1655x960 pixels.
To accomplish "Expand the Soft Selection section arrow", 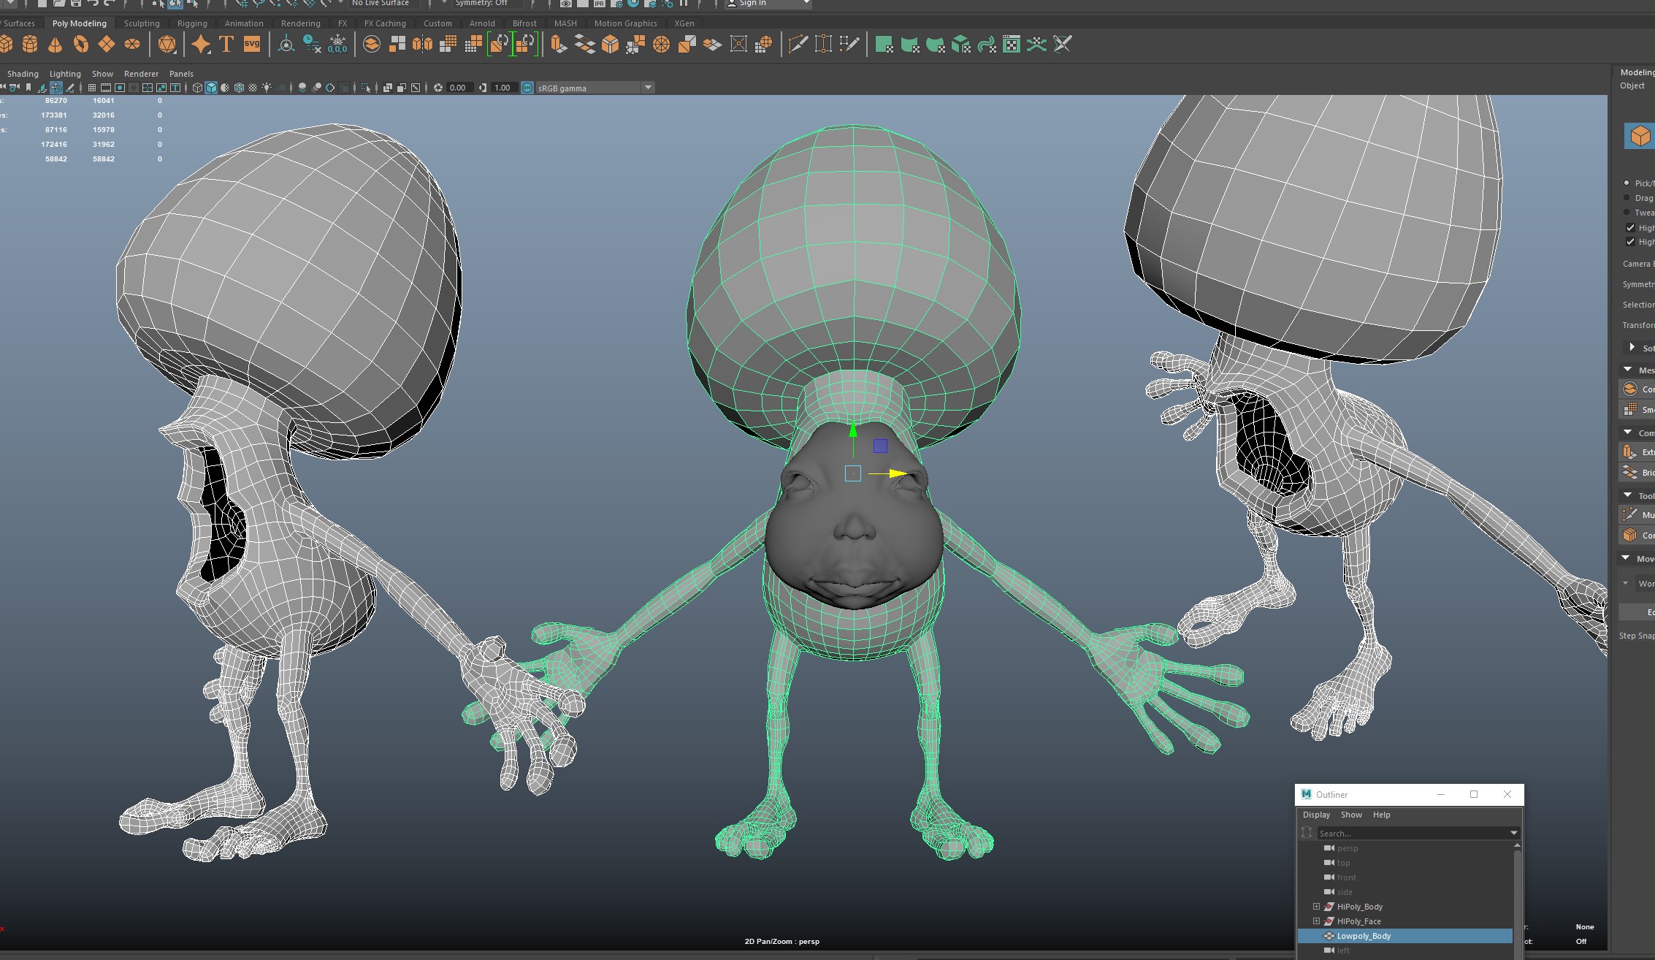I will pyautogui.click(x=1632, y=348).
